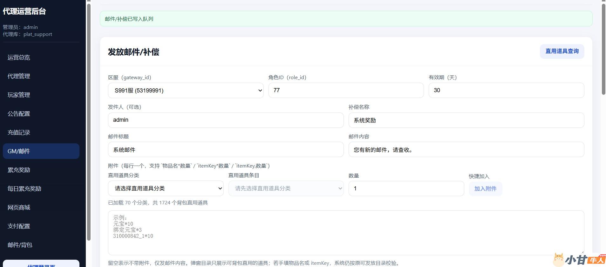
Task: Open 网页商城 in sidebar
Action: (x=19, y=208)
